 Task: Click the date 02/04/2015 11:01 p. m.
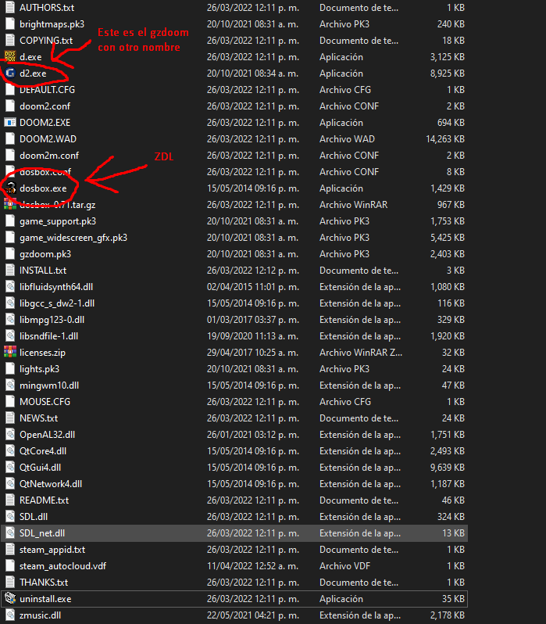click(253, 287)
